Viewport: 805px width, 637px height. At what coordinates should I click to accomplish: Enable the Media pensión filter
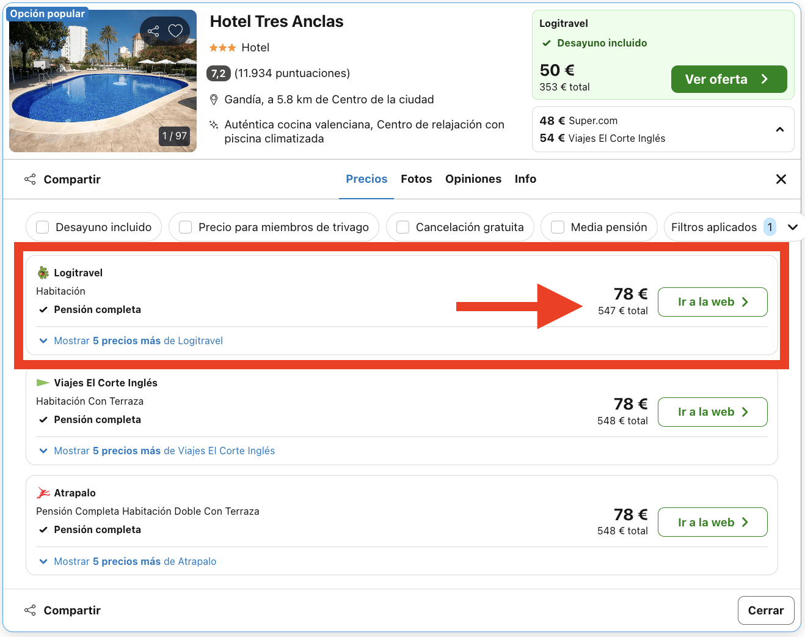coord(557,227)
